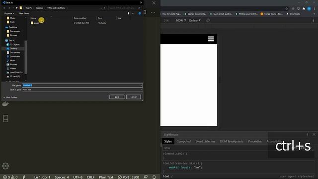Viewport: 318px width, 179px height.
Task: Click the rotate device icon in Chrome toolbar
Action: click(208, 20)
